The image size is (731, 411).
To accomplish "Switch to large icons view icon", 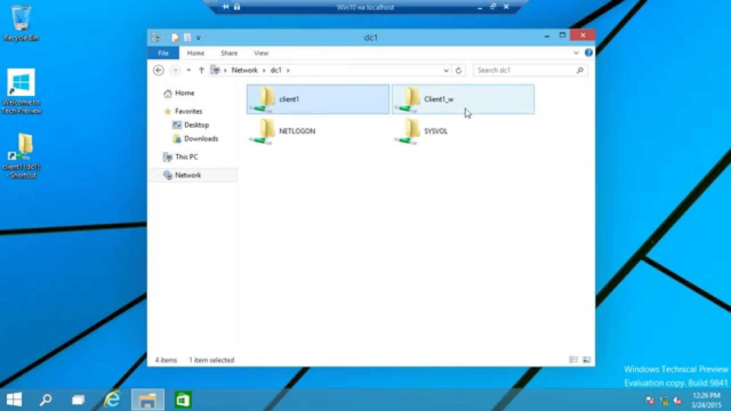I will point(587,360).
